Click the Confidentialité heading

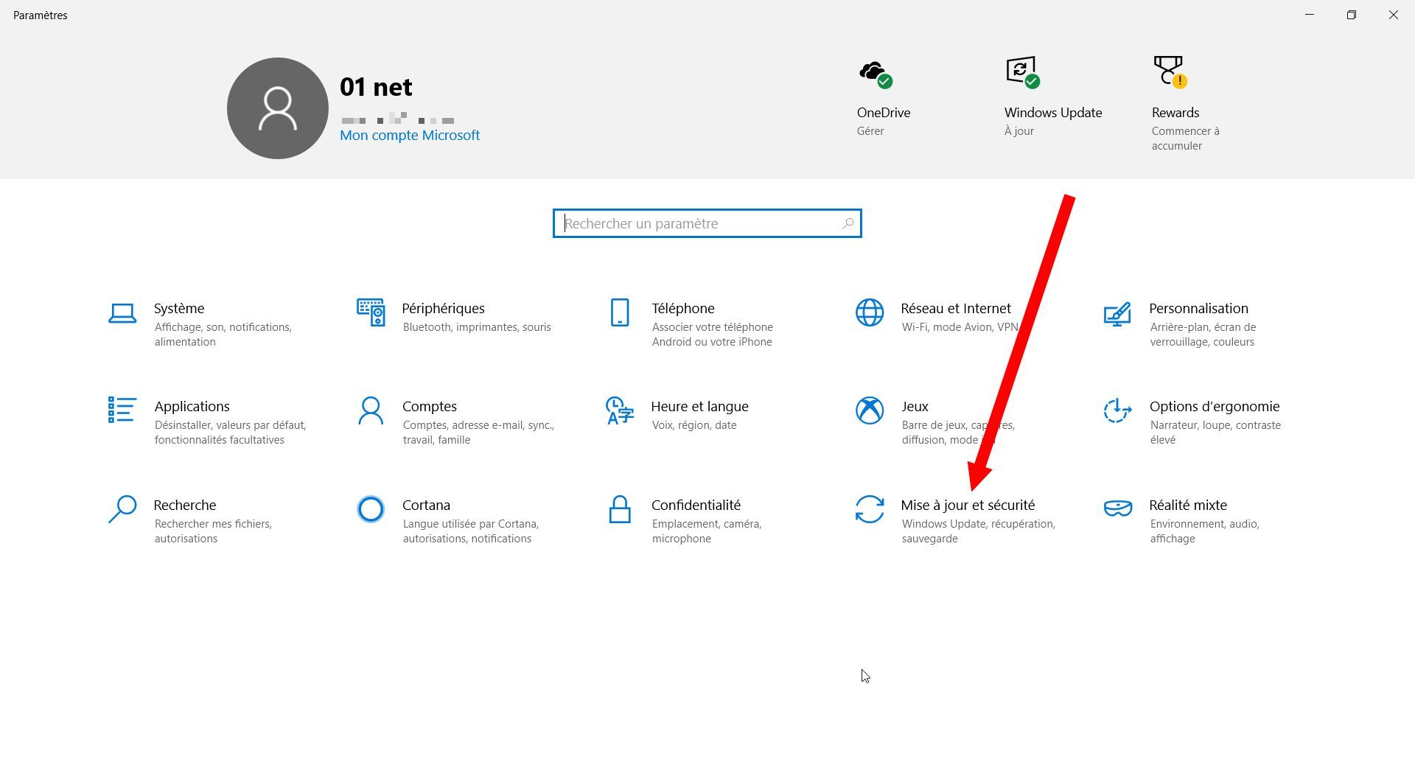tap(696, 505)
